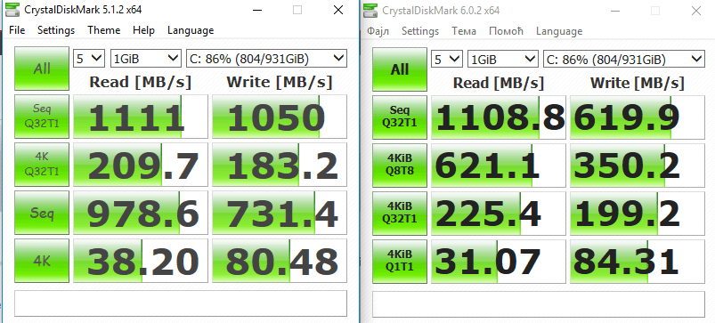Start Seq Q32T1 test in version 6.0.2
This screenshot has width=715, height=323.
400,117
